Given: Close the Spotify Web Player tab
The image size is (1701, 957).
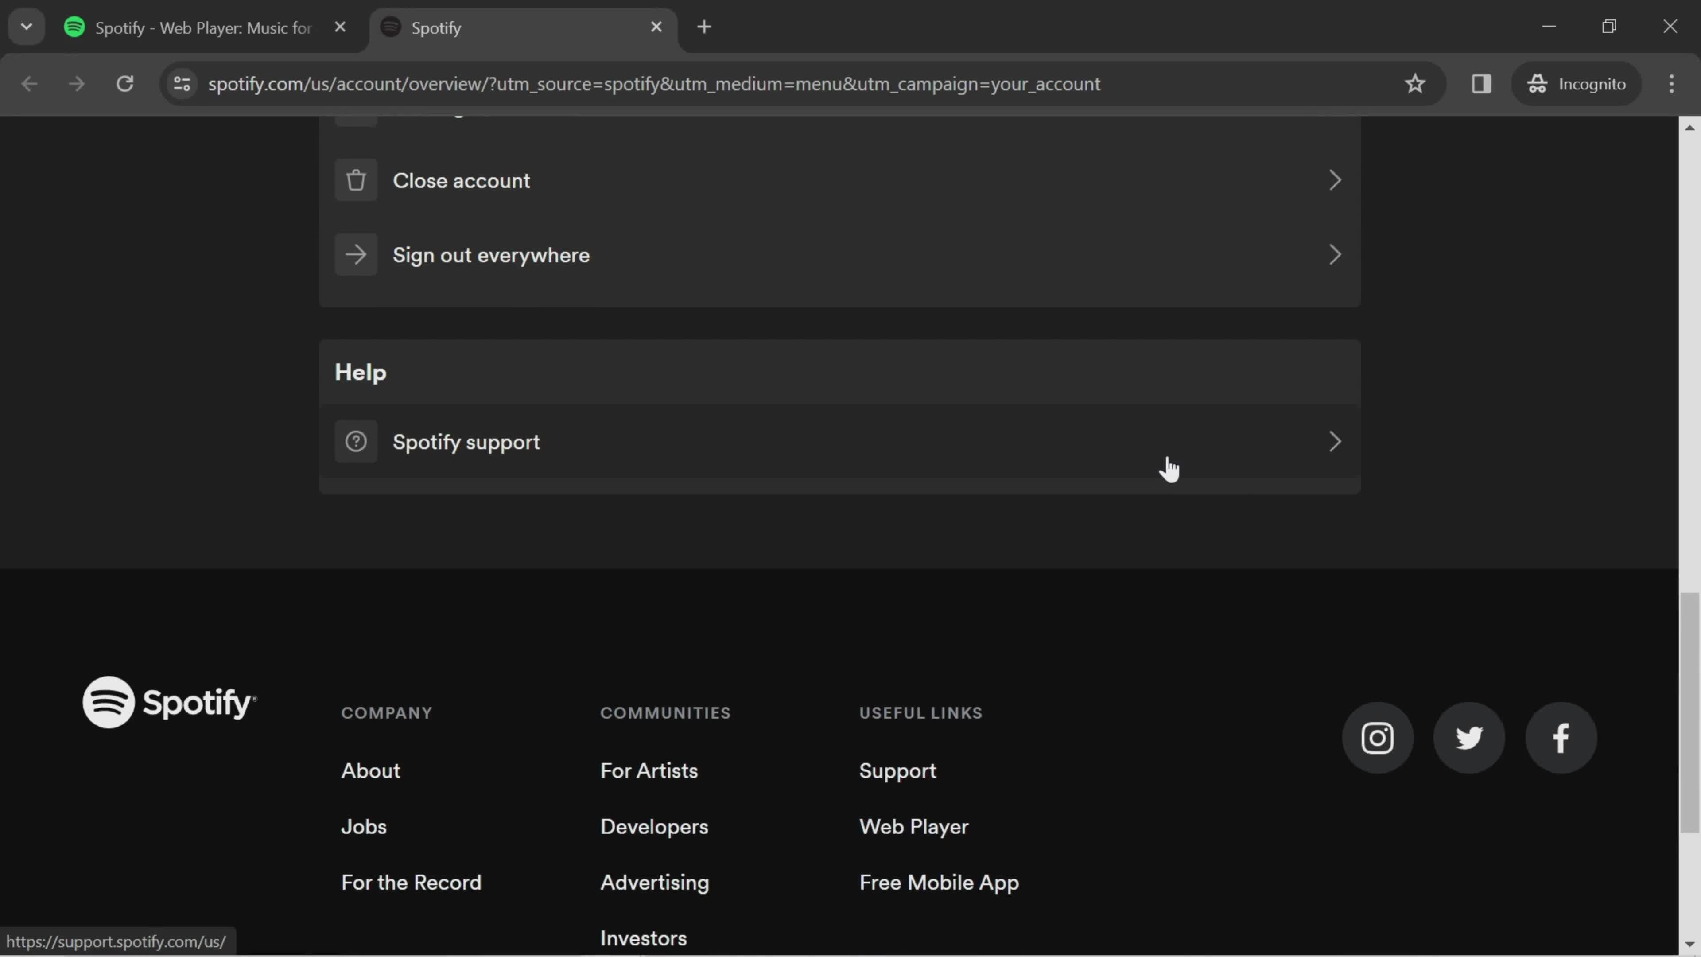Looking at the screenshot, I should click(x=340, y=27).
